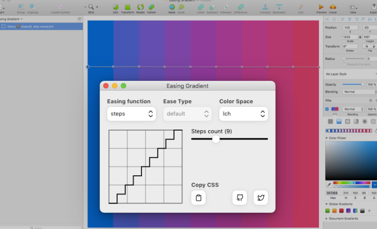This screenshot has height=229, width=377.
Task: Open the color model dropdown button
Action: tap(374, 185)
